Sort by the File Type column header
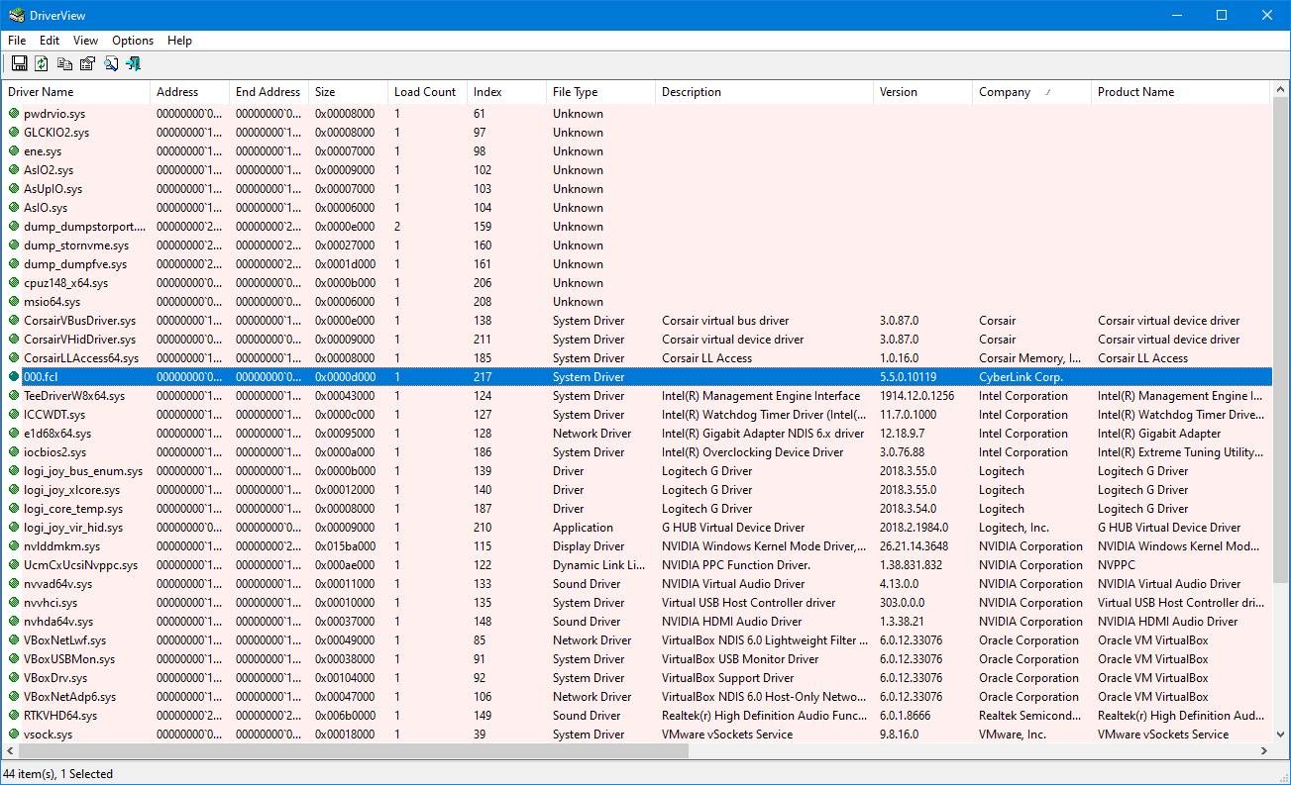This screenshot has width=1291, height=785. coord(575,92)
